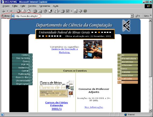This screenshot has height=117, width=153.
Task: Open the CEC button on right
Action: click(128, 55)
